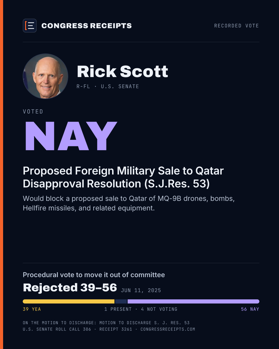Select the 56 NAY tally label
The width and height of the screenshot is (279, 349).
pyautogui.click(x=250, y=309)
